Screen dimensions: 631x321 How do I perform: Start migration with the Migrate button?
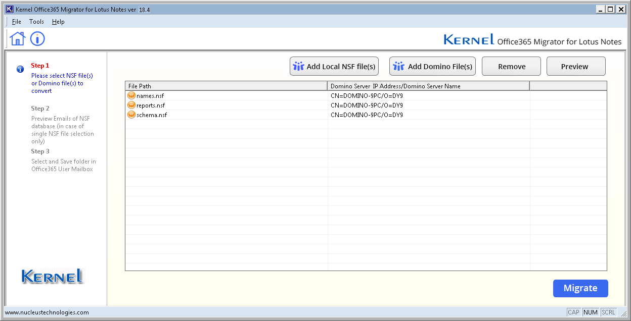click(x=580, y=288)
